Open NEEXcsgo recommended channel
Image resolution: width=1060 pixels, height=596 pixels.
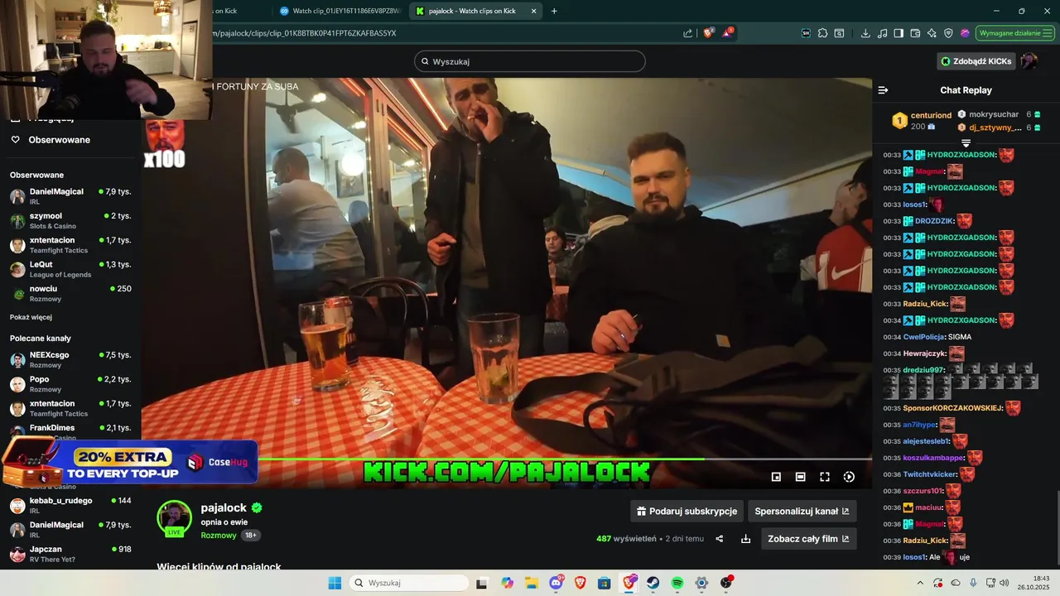tap(70, 359)
